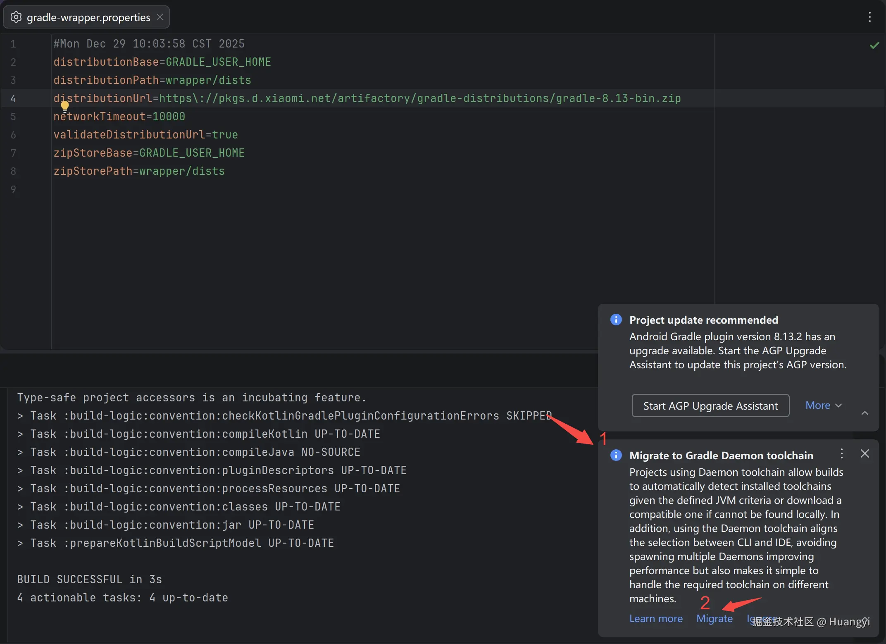The height and width of the screenshot is (644, 886).
Task: Click the Migrate link
Action: click(x=714, y=619)
